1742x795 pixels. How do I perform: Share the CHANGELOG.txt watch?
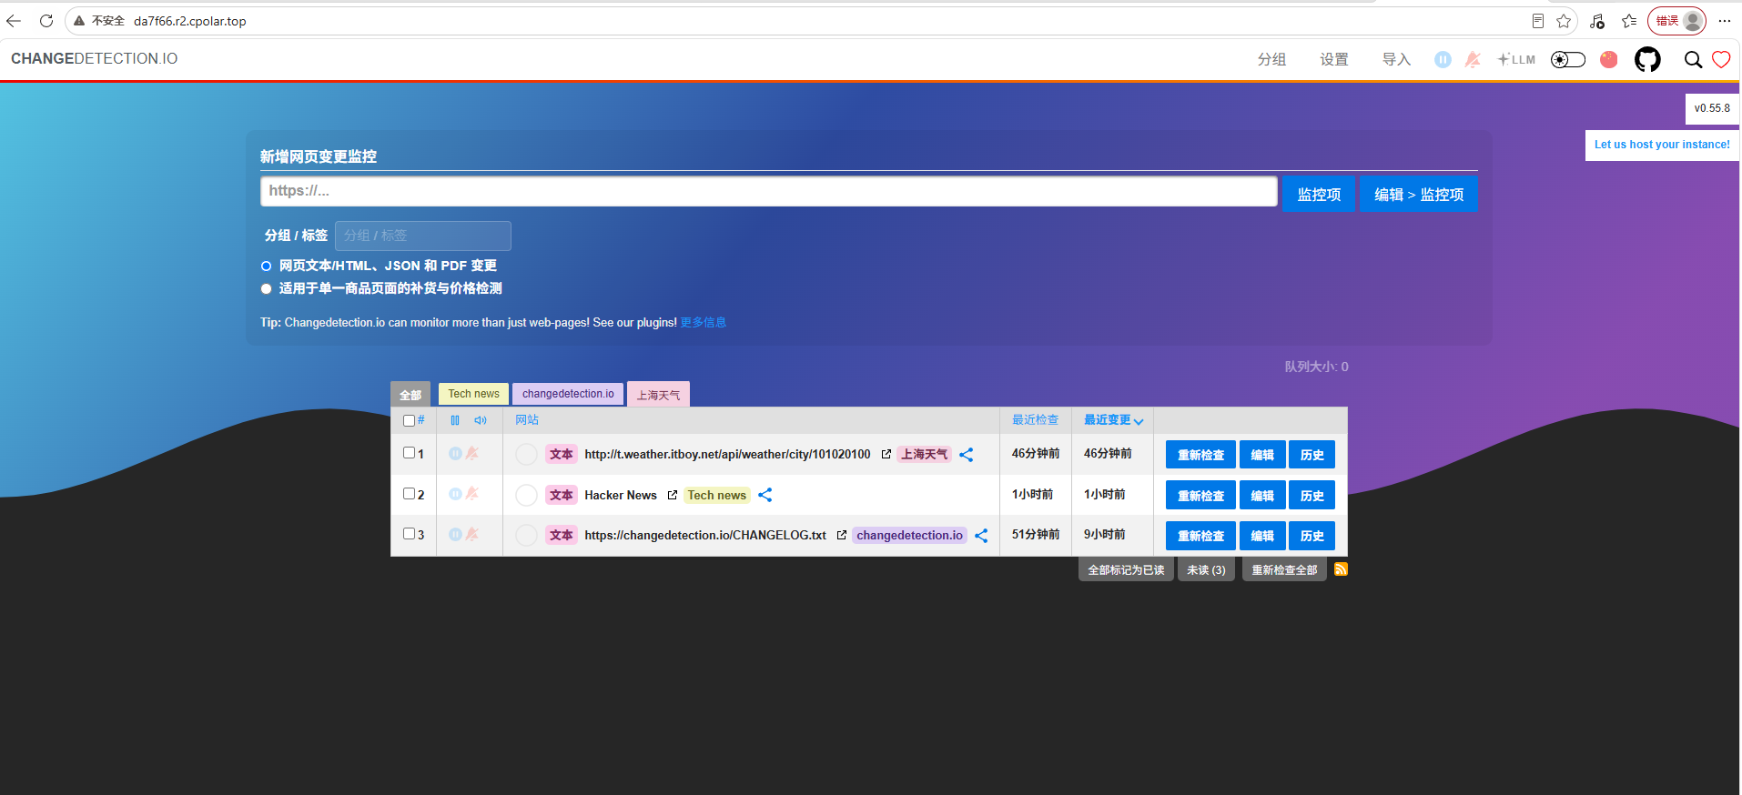(981, 536)
